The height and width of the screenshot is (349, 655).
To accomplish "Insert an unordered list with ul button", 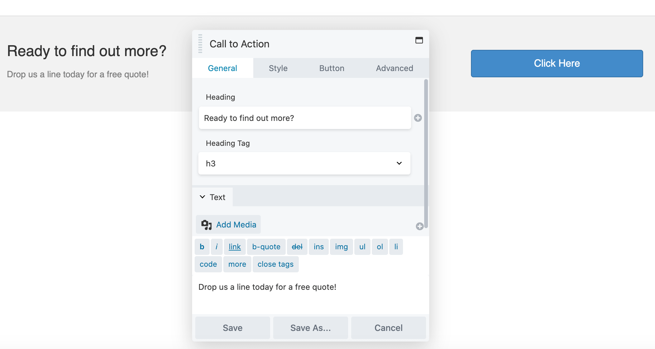I will (x=362, y=246).
